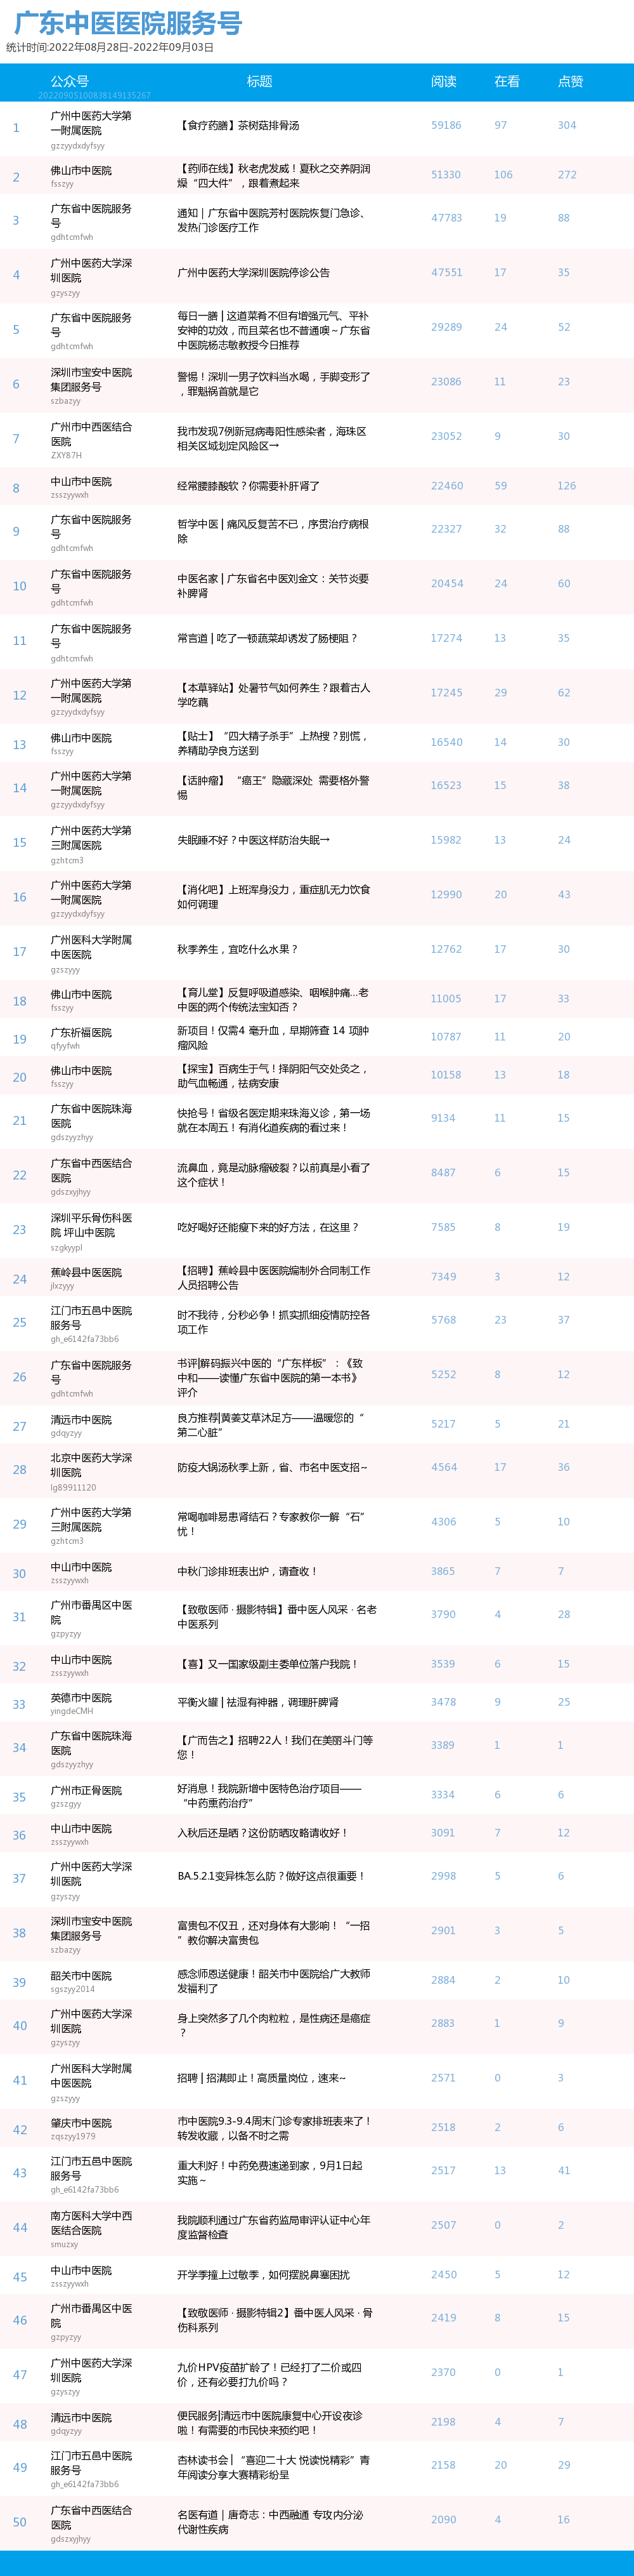This screenshot has width=634, height=2576.
Task: Click the 点赞 column header
Action: tap(570, 81)
